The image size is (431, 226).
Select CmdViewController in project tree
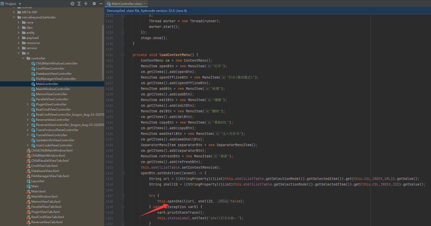pos(50,69)
